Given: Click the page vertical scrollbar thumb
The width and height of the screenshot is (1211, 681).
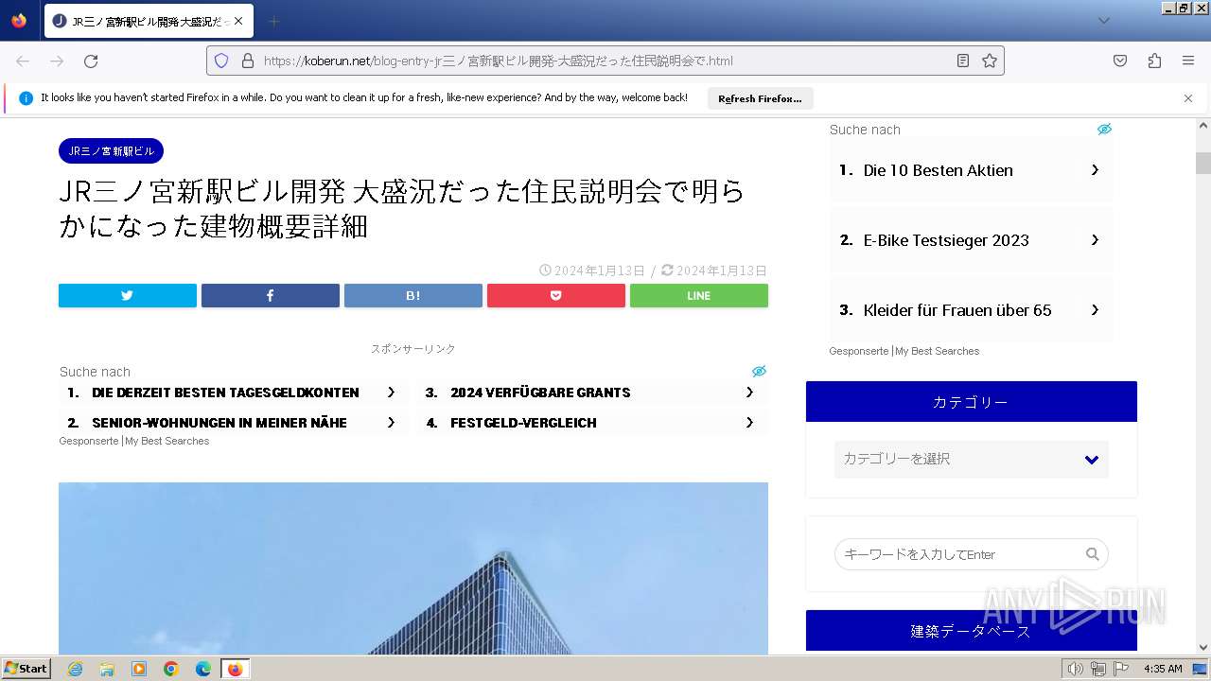Looking at the screenshot, I should coord(1203,163).
